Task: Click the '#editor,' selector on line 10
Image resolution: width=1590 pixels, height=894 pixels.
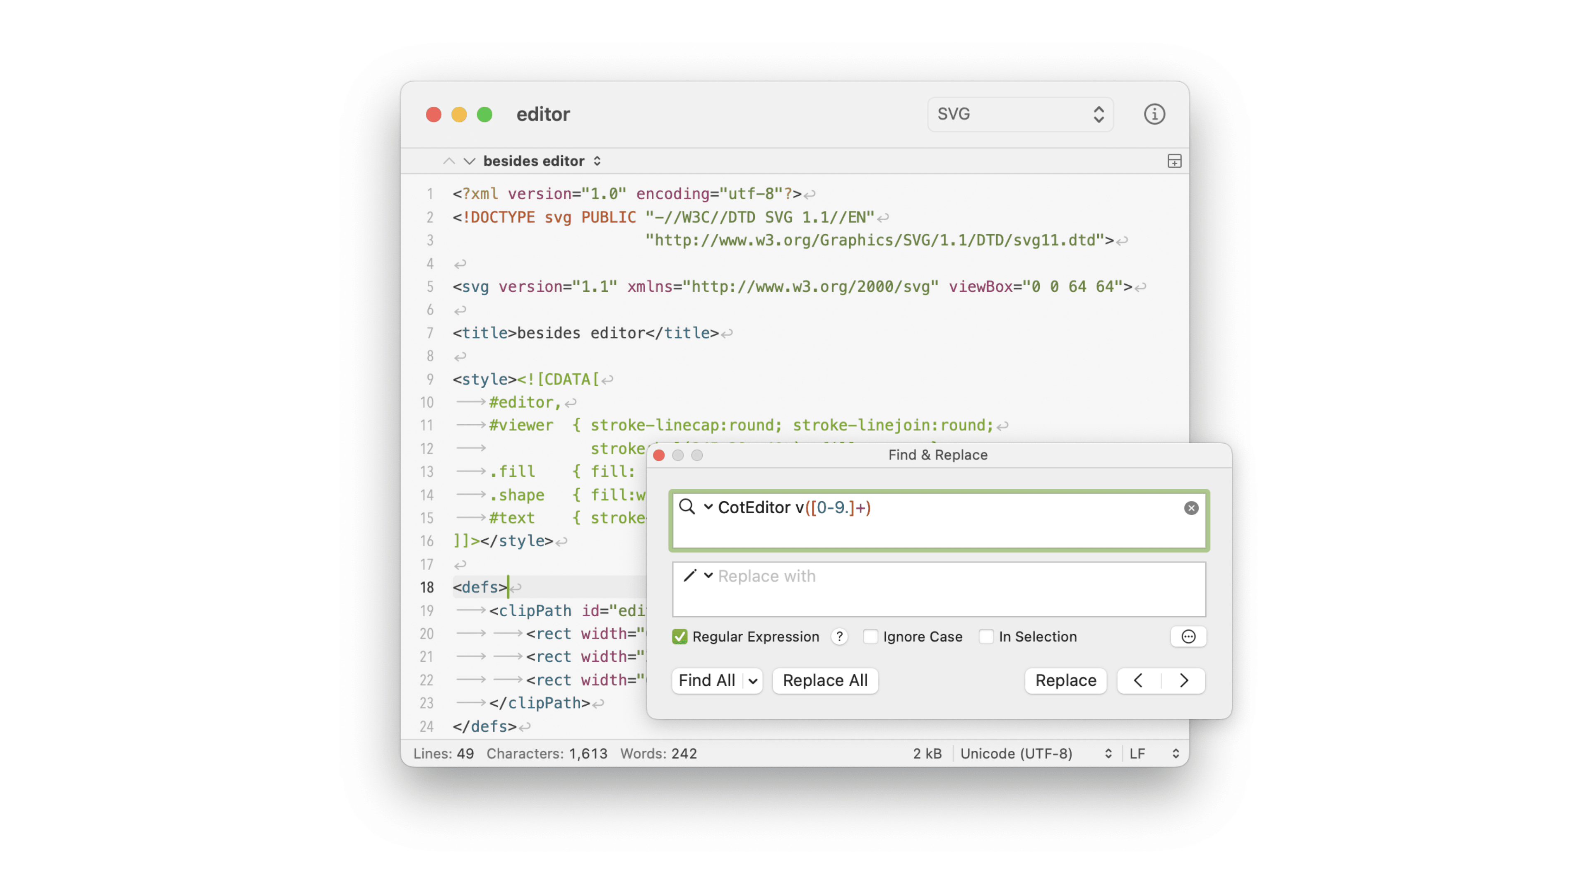Action: pos(525,402)
